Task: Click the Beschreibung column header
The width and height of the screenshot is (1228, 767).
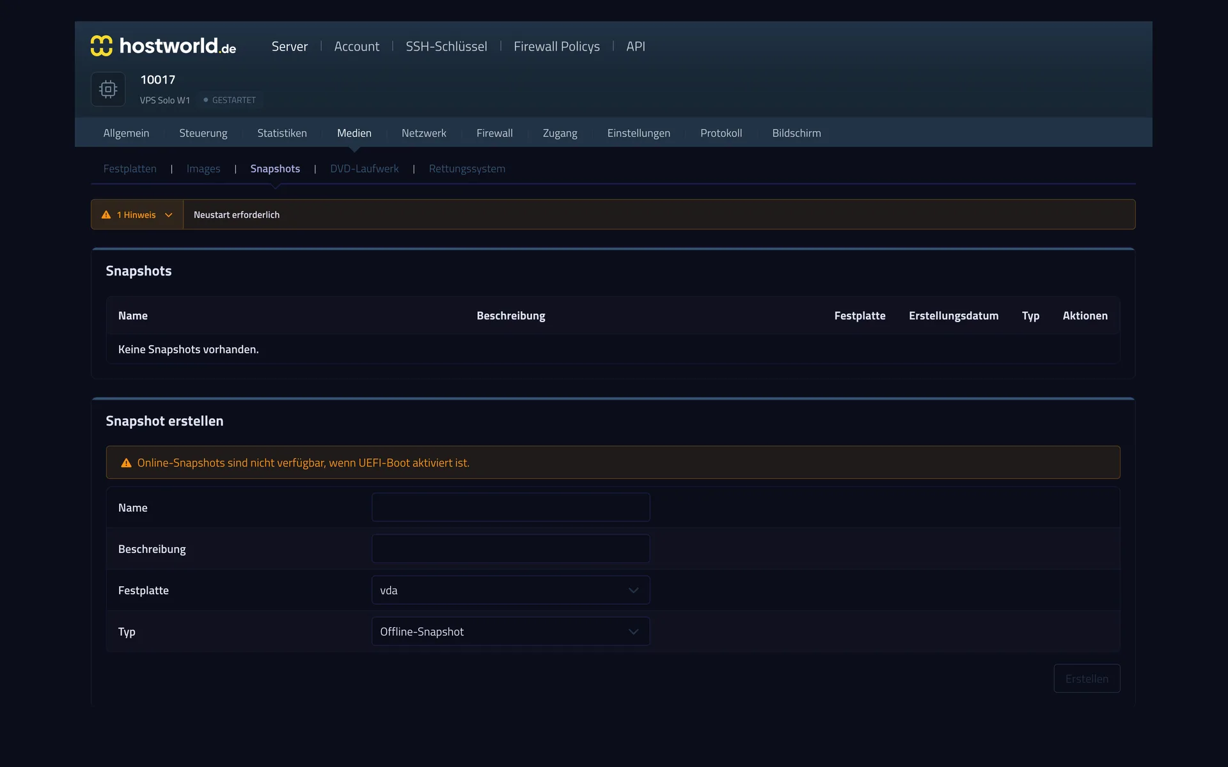Action: click(x=510, y=316)
